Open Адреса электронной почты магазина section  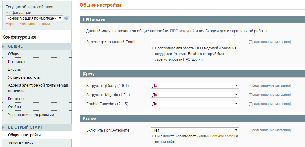pyautogui.click(x=38, y=88)
